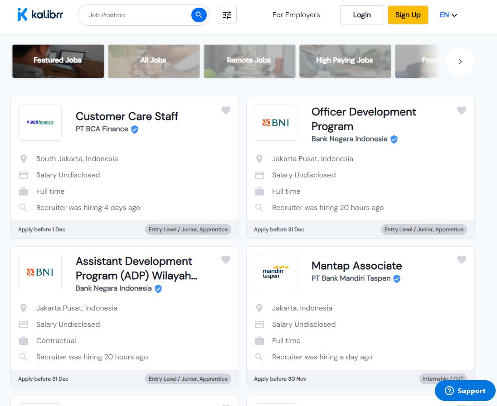Favorite the Customer Care Staff job
Screen dimensions: 497x406
pyautogui.click(x=226, y=110)
